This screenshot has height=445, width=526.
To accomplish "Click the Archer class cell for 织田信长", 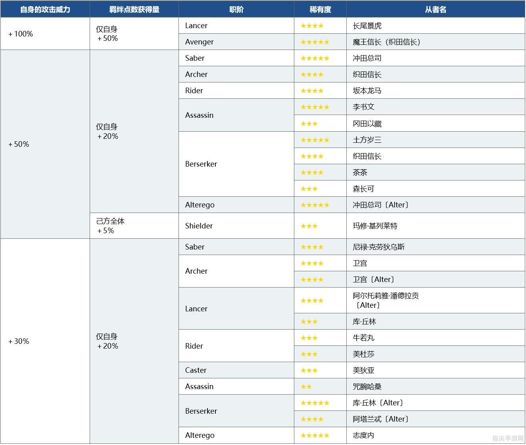I will tap(236, 74).
